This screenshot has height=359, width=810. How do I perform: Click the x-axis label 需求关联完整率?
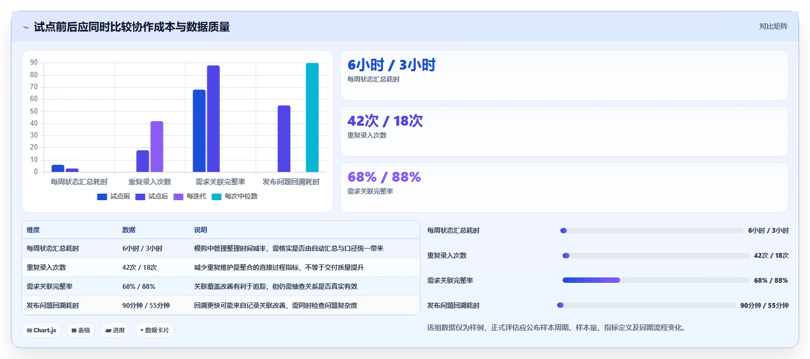pyautogui.click(x=220, y=181)
